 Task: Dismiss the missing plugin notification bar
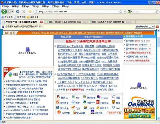[x=157, y=27]
